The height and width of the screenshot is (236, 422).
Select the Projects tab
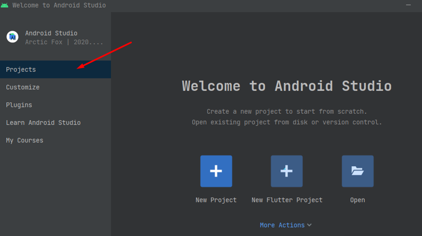55,70
